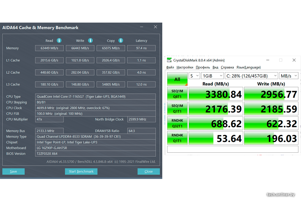Click L3 Cache write value 148.80 GB/s
The height and width of the screenshot is (201, 301).
pos(80,84)
